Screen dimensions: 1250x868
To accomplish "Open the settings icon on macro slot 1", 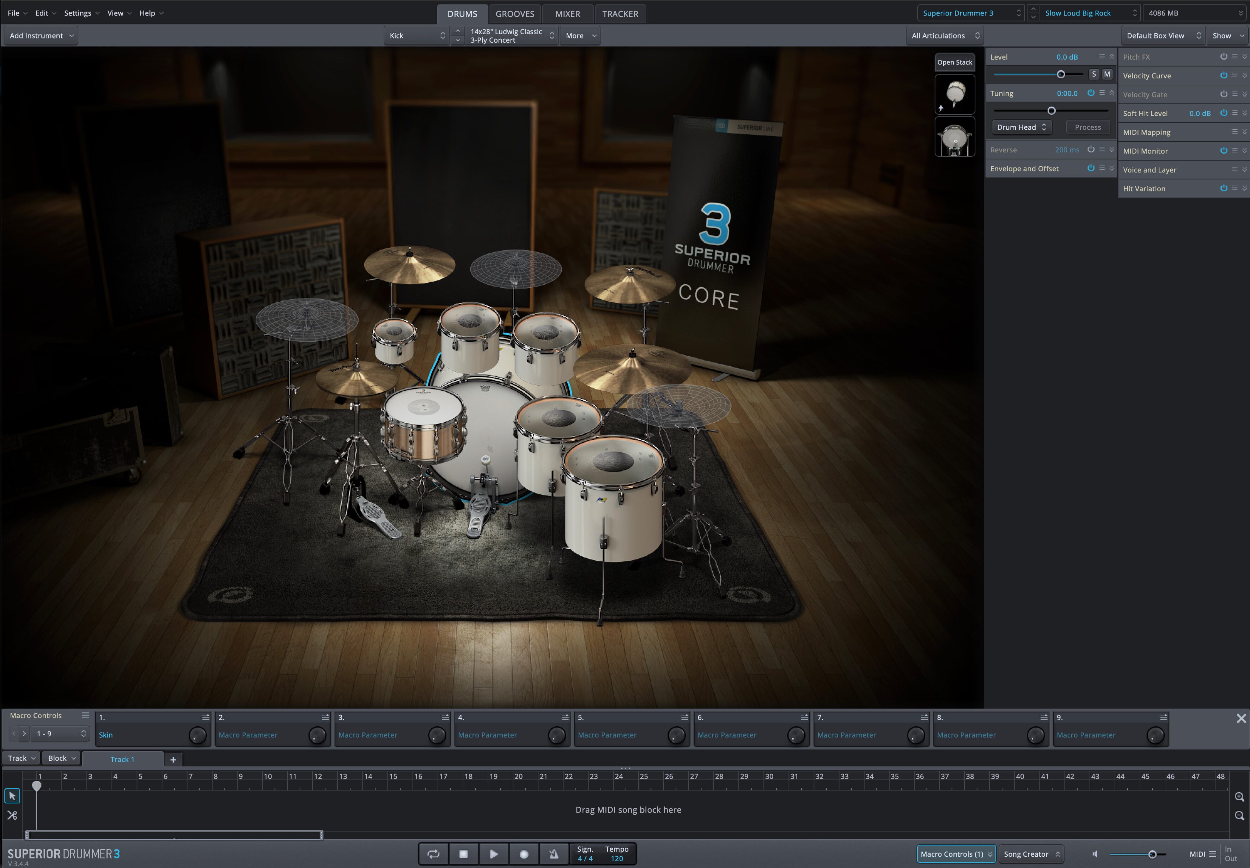I will click(206, 717).
